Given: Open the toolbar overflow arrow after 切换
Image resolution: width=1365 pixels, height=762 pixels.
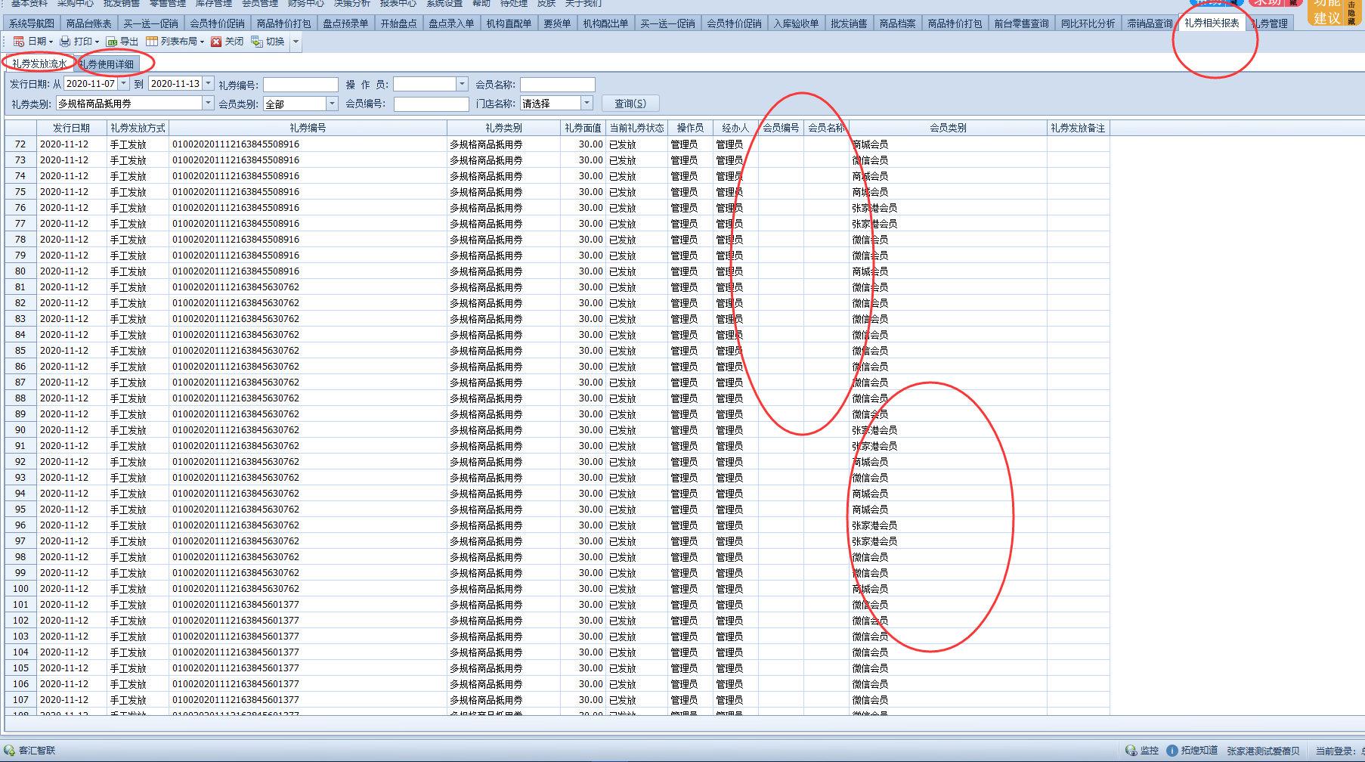Looking at the screenshot, I should pyautogui.click(x=296, y=42).
